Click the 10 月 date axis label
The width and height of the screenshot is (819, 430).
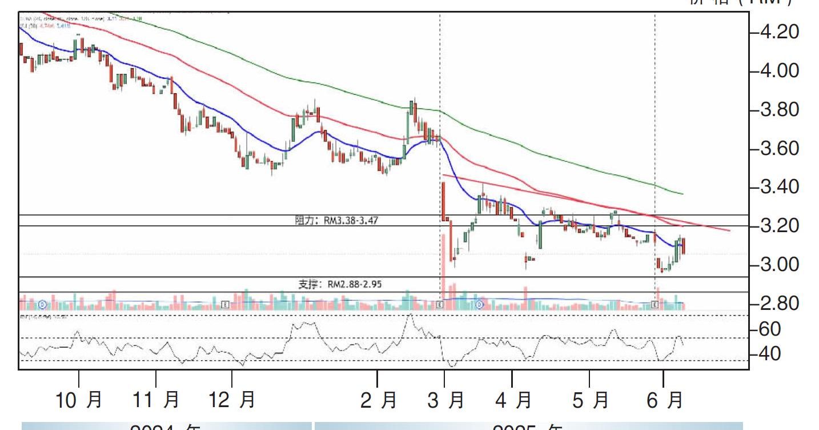click(78, 400)
